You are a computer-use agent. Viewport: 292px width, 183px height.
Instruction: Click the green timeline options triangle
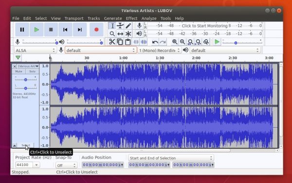18,58
